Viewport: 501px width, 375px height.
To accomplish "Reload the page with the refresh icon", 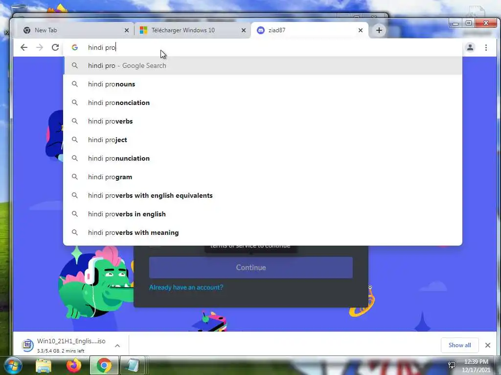I will point(55,47).
